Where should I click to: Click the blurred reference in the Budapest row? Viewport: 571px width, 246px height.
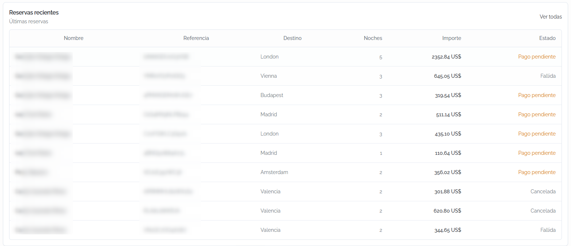[x=168, y=95]
